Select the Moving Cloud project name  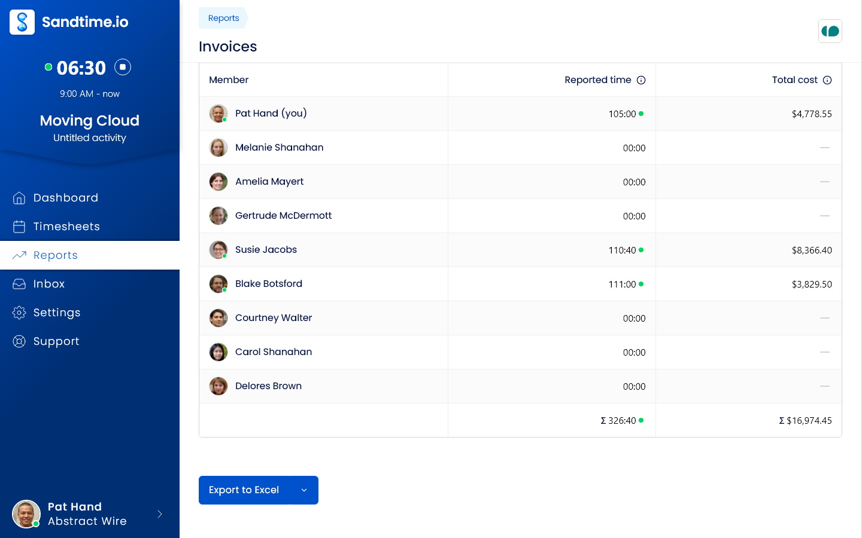coord(90,121)
